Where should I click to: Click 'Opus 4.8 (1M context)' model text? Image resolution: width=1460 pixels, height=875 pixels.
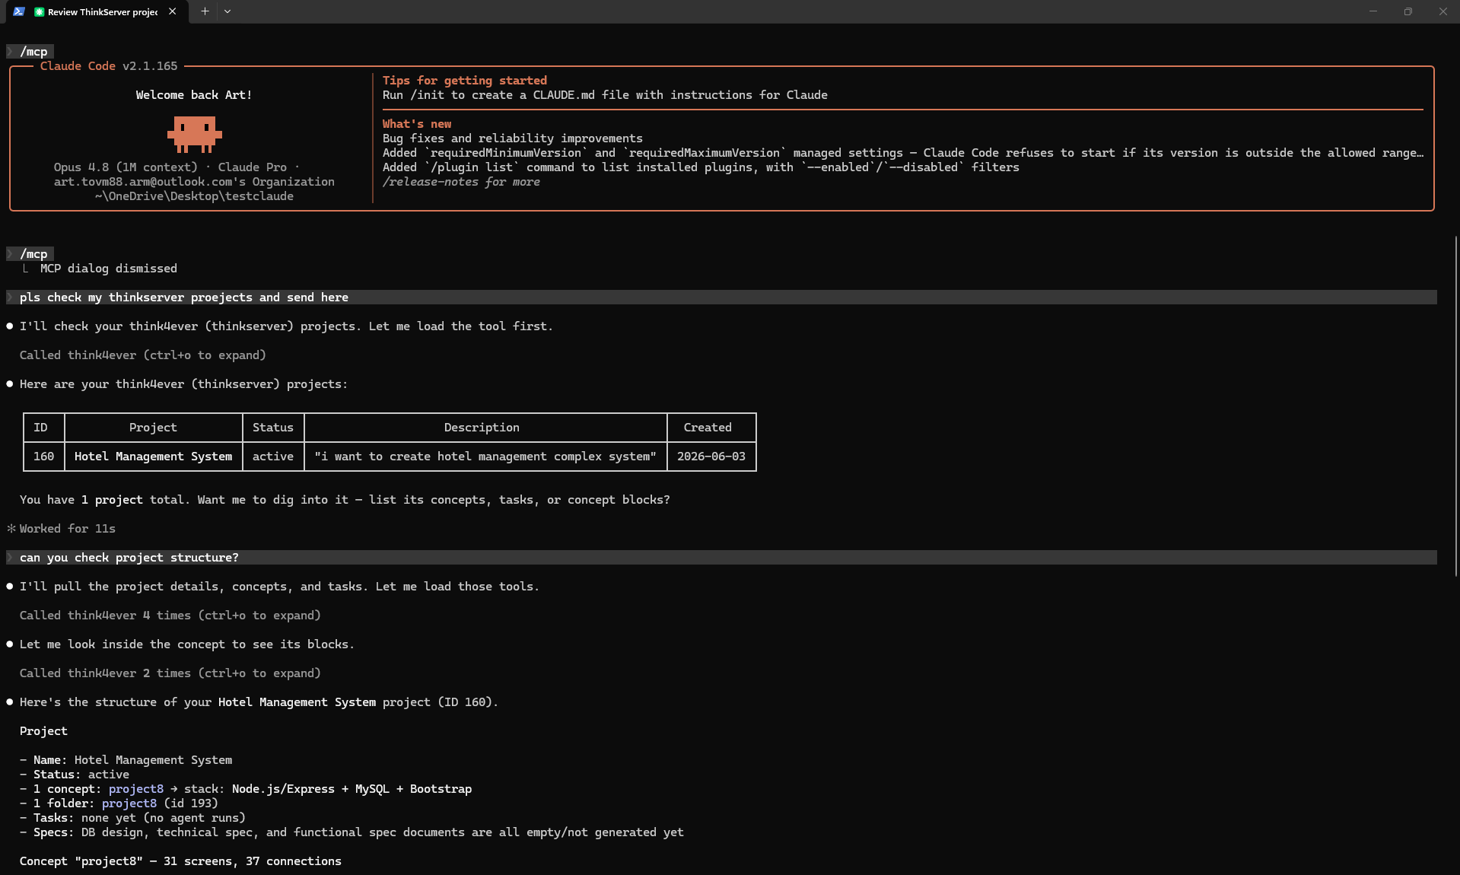click(x=126, y=167)
